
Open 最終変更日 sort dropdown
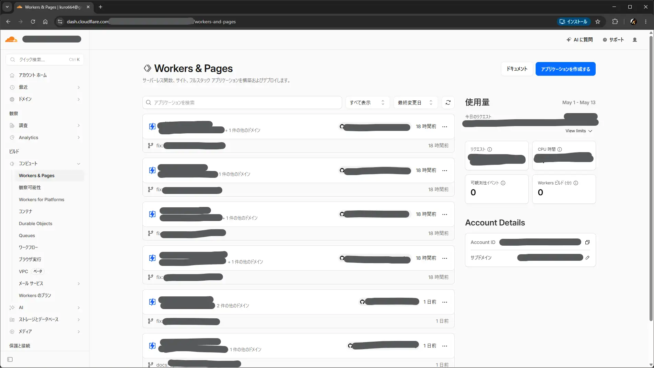(415, 102)
